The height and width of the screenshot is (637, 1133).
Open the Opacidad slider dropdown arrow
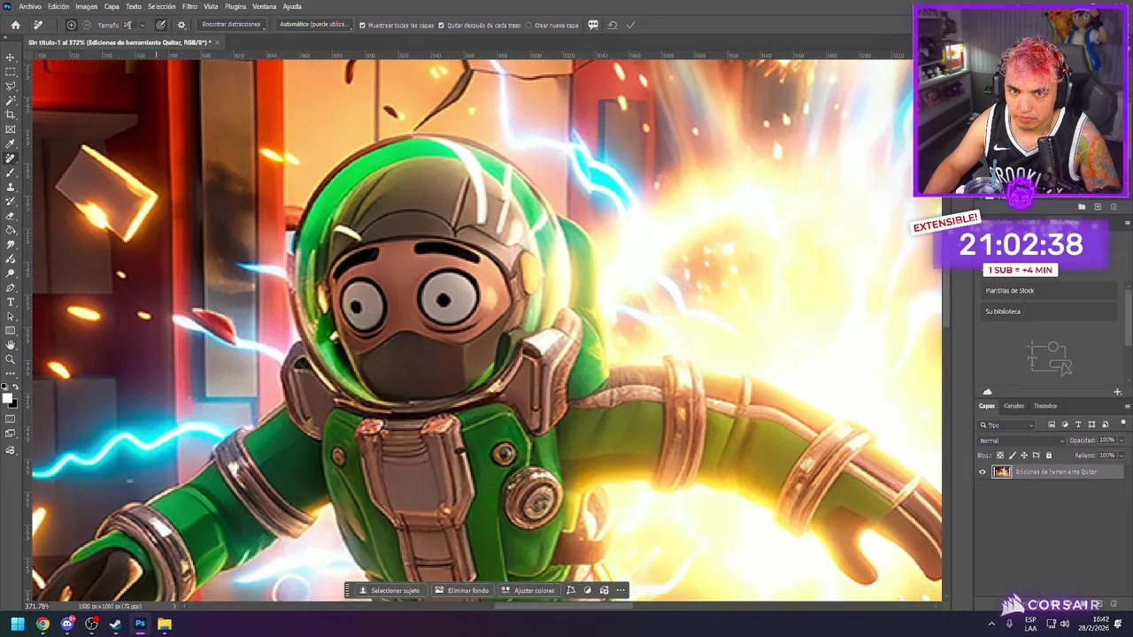(x=1121, y=440)
